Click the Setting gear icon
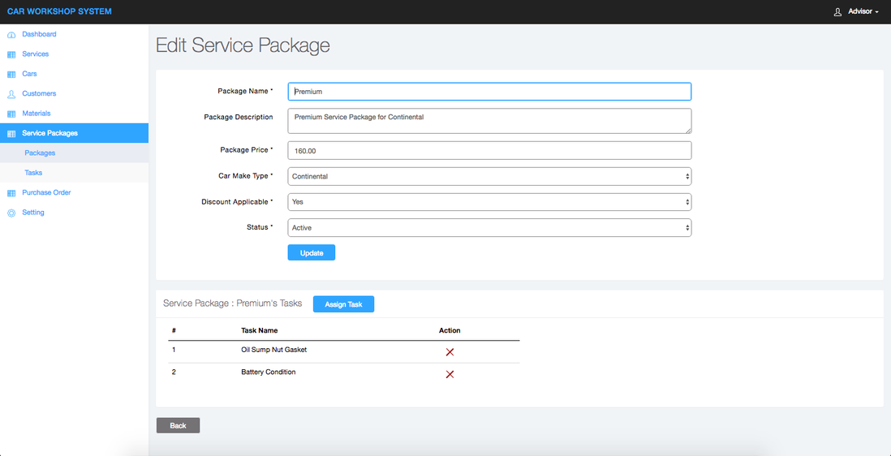Screen dimensions: 891x456 click(11, 213)
